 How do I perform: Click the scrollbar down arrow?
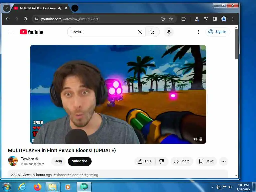[x=236, y=176]
